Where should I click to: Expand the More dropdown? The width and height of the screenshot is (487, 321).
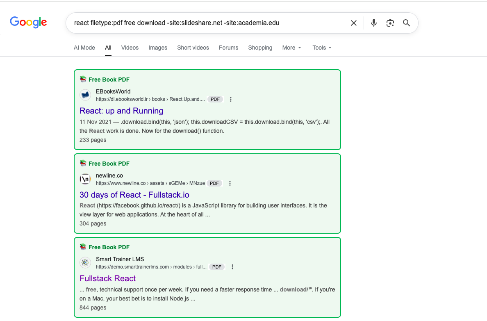(x=291, y=48)
